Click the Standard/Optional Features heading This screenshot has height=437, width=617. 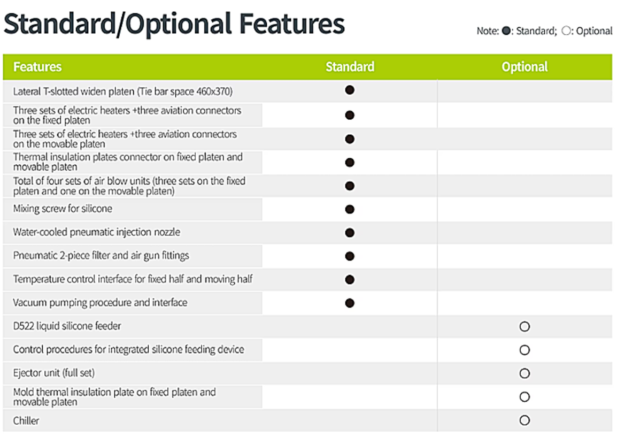click(174, 24)
